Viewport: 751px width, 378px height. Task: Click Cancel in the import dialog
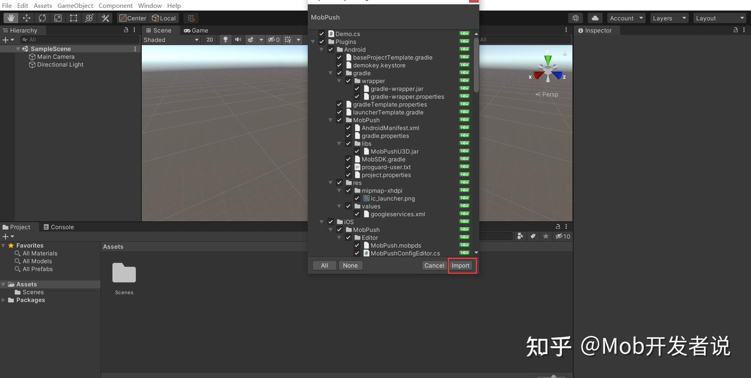(x=434, y=265)
